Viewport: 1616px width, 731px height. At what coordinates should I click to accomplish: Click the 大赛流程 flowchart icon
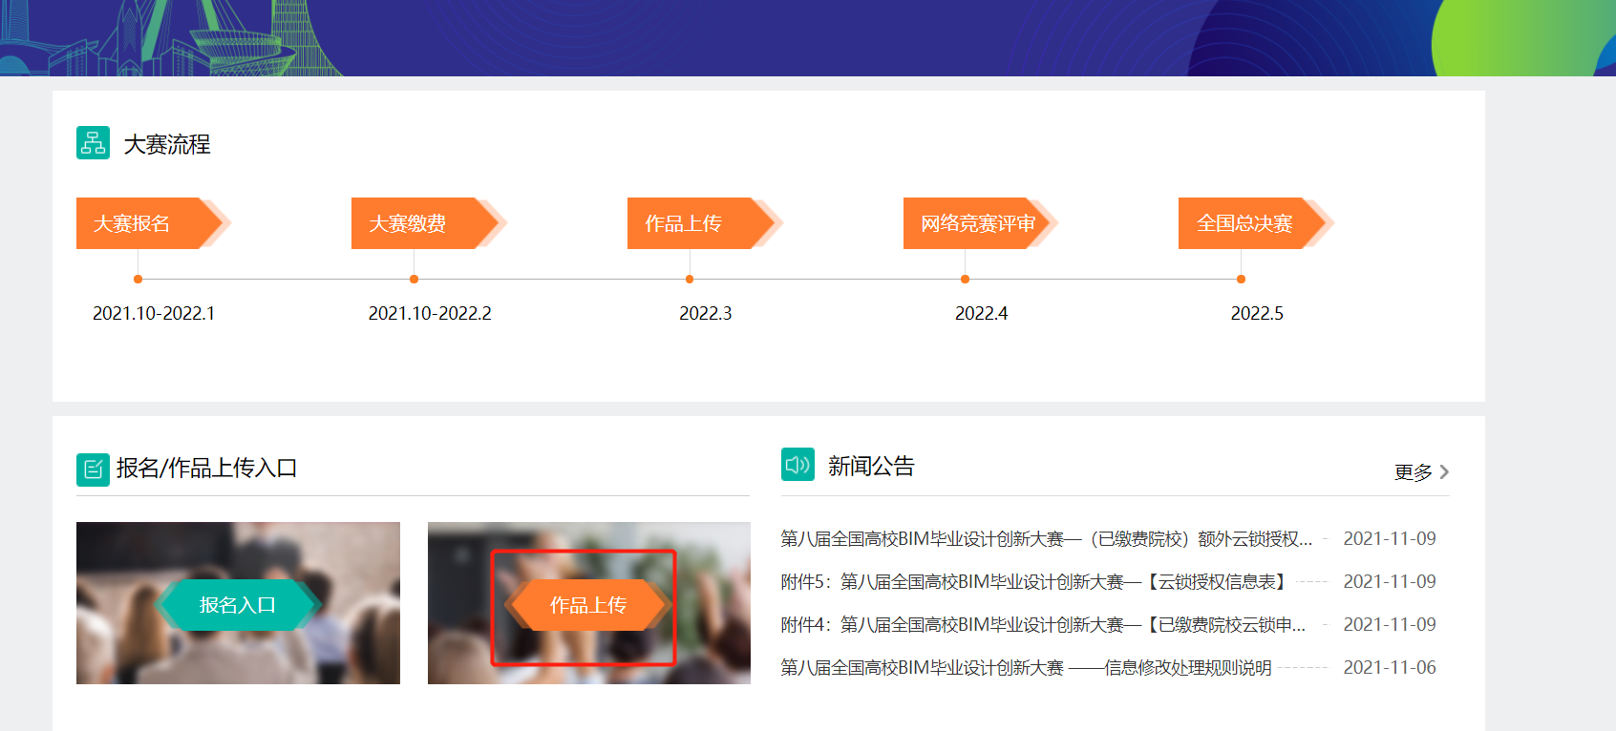(93, 143)
